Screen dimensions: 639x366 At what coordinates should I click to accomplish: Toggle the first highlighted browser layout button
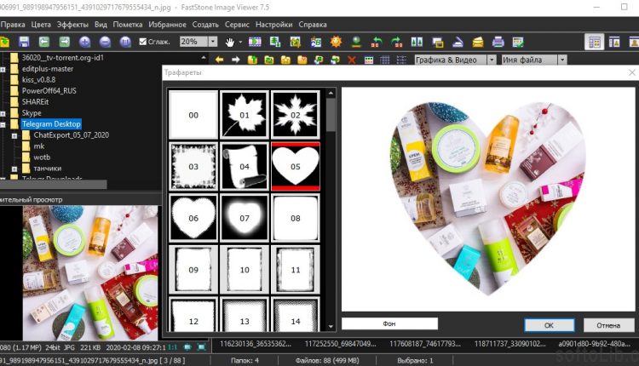point(594,42)
